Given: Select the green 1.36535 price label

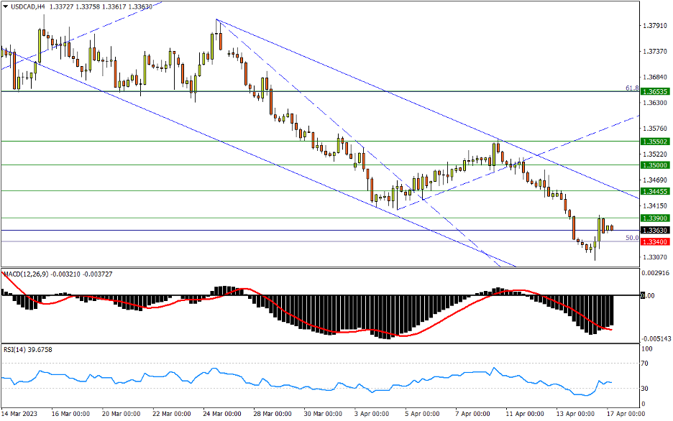Looking at the screenshot, I should 656,92.
